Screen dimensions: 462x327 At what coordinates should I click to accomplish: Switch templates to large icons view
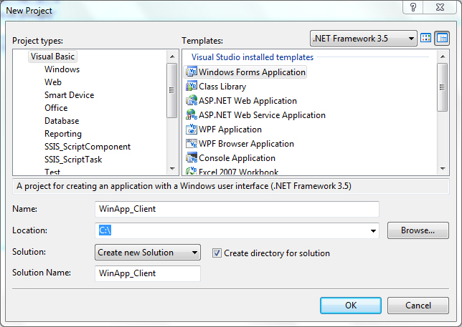point(425,38)
